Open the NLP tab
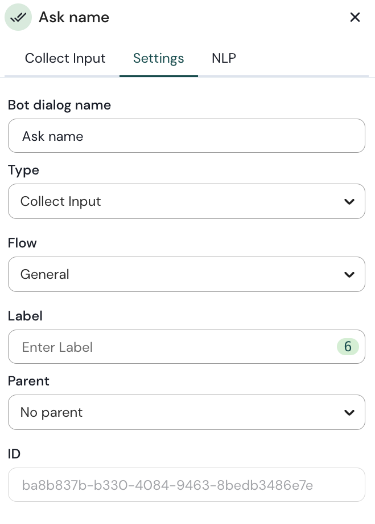The width and height of the screenshot is (375, 524). pyautogui.click(x=224, y=58)
